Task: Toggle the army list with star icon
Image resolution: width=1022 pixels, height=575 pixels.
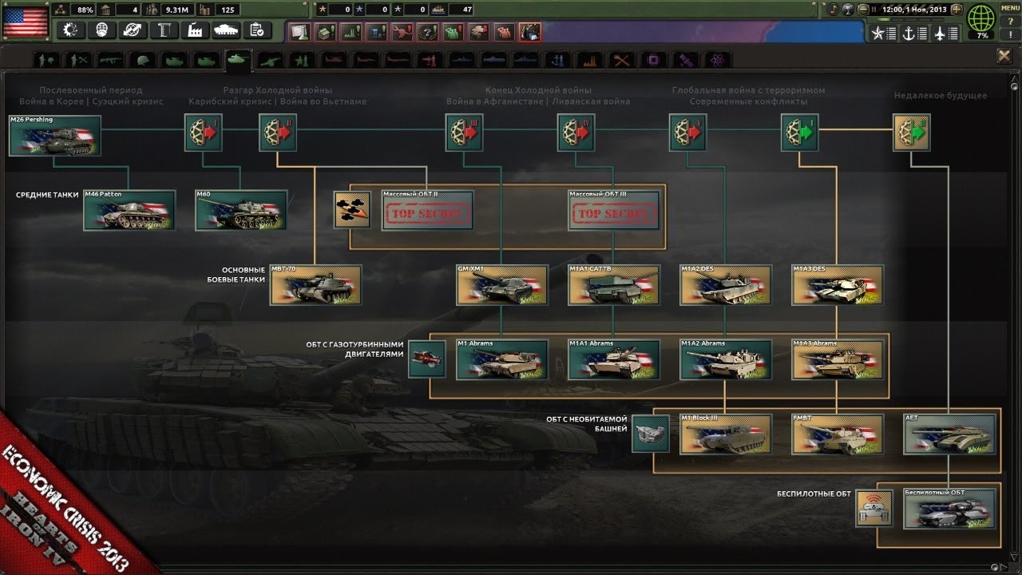Action: pos(885,34)
